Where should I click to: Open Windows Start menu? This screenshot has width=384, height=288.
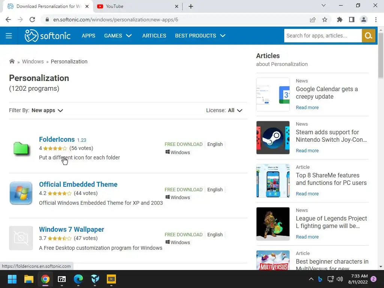pyautogui.click(x=12, y=279)
